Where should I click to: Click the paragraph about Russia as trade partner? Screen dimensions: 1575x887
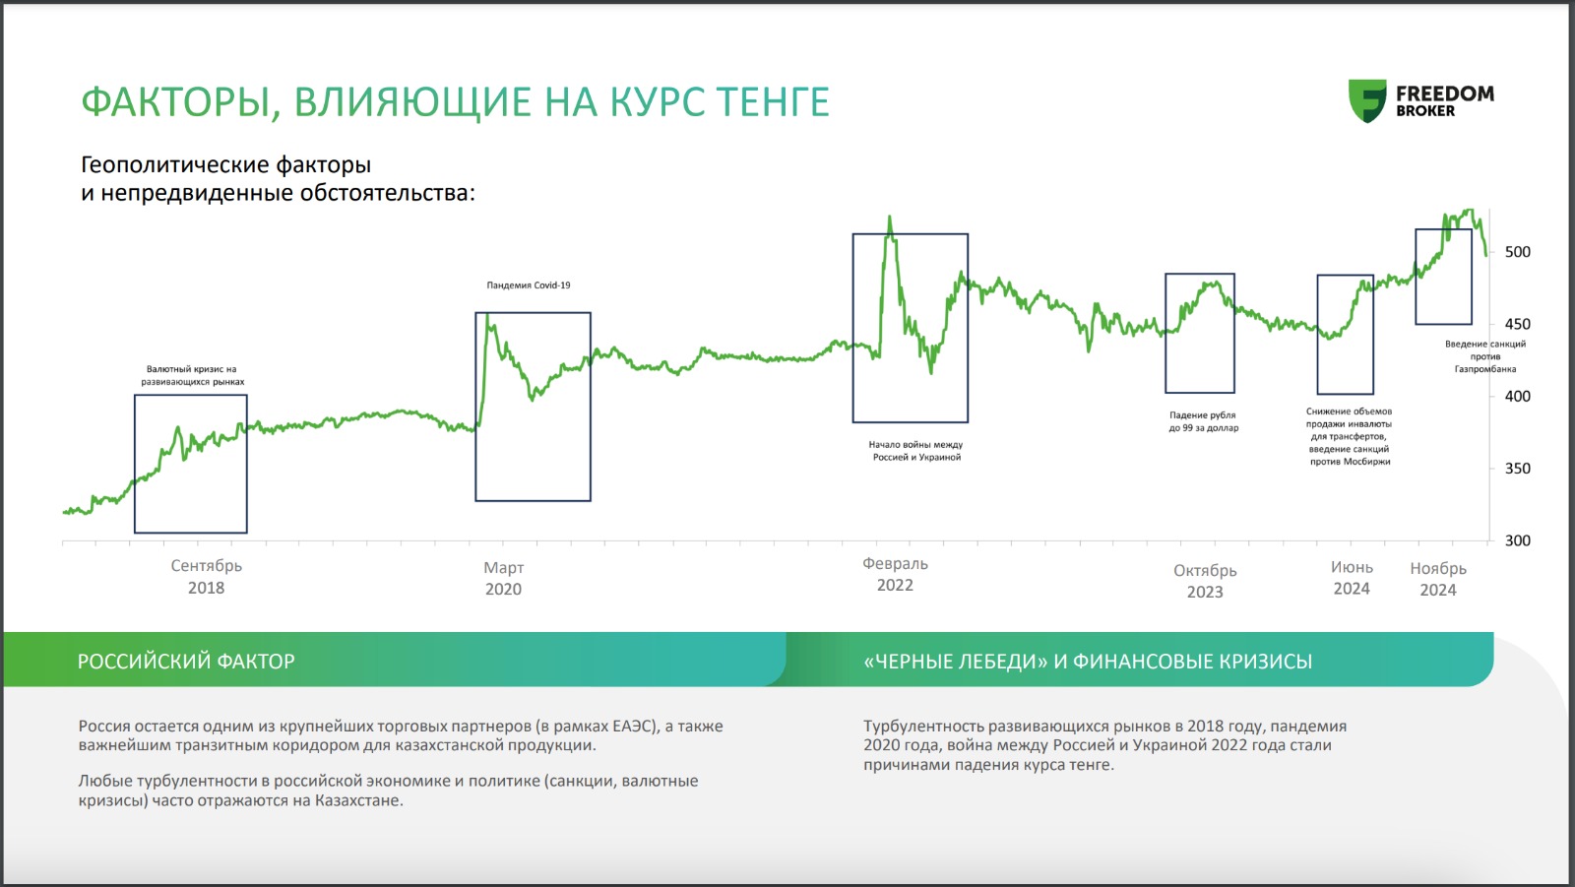pos(401,735)
